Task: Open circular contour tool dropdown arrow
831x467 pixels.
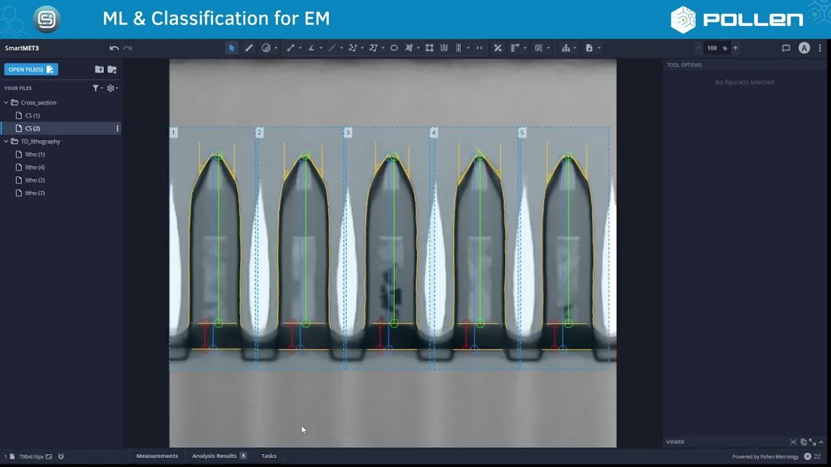Action: pyautogui.click(x=276, y=48)
